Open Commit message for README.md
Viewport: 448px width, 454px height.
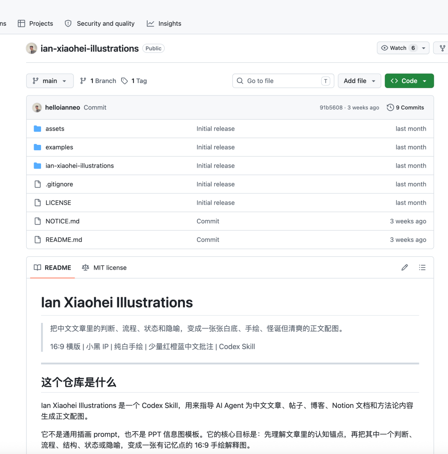pos(208,240)
